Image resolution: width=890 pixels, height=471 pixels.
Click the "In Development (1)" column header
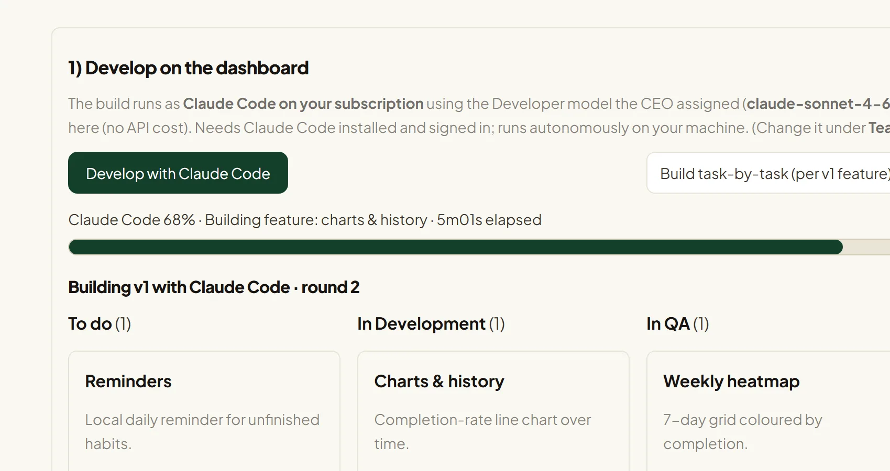point(431,324)
